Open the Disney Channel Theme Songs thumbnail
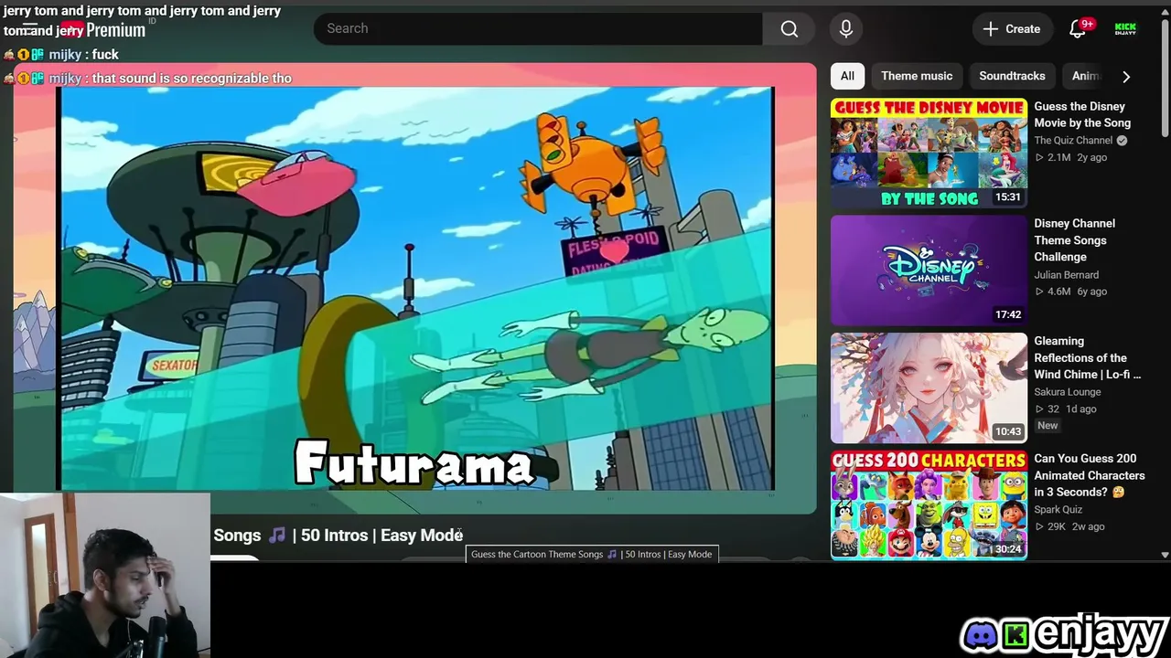 point(929,271)
